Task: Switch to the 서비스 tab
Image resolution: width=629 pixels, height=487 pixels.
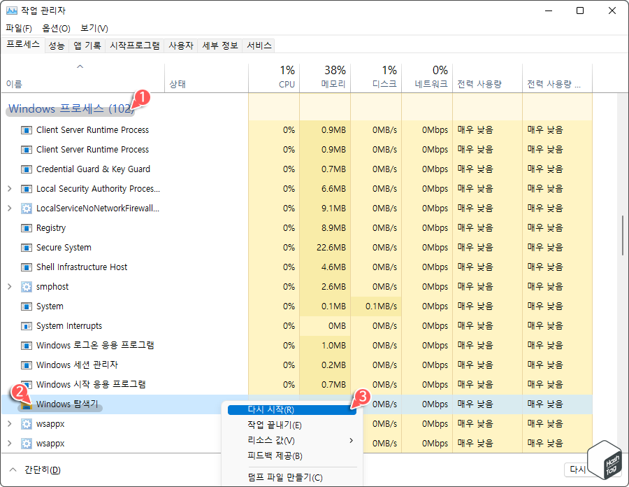Action: 258,45
